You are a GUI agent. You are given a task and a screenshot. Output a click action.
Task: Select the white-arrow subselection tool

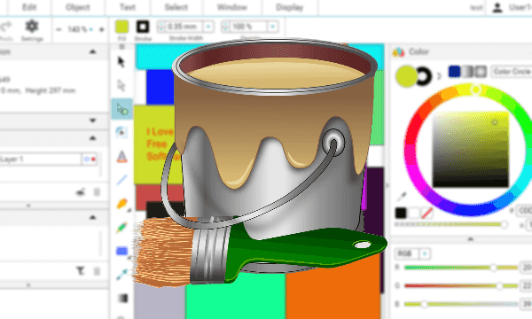[x=121, y=85]
